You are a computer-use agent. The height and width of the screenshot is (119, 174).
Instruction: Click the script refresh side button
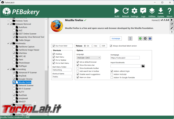click(172, 24)
